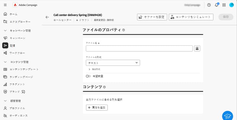
Task: Click the external link arrow beside ブランド
Action: click(23, 92)
